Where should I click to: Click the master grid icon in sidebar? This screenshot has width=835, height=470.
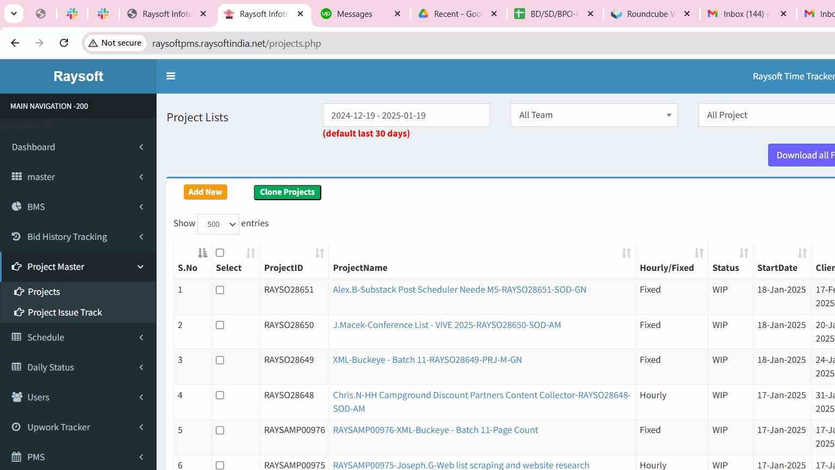coord(17,177)
